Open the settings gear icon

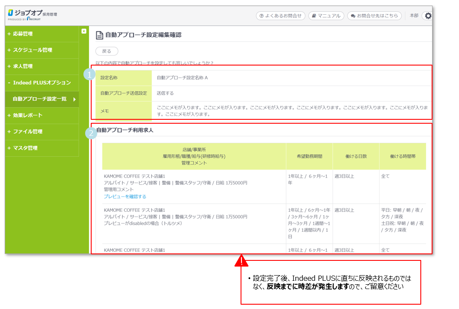click(x=428, y=16)
